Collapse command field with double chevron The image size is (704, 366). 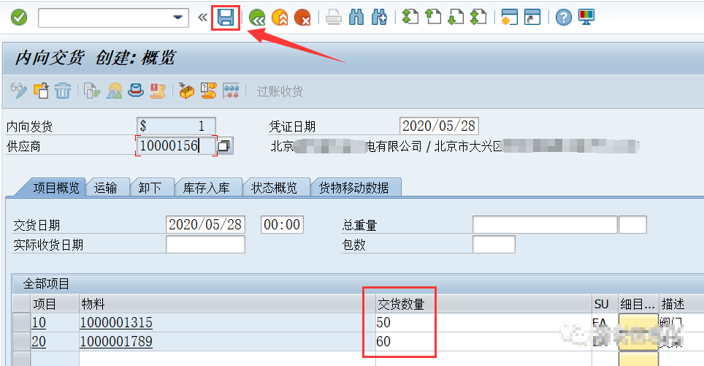[202, 18]
